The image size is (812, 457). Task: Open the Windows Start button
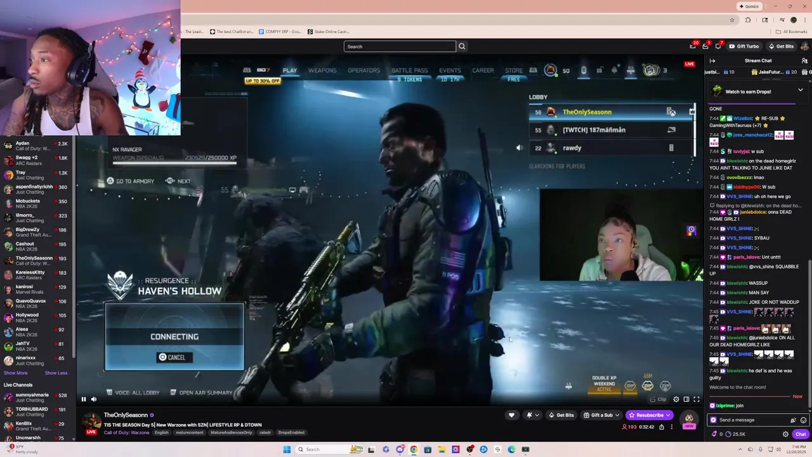click(x=287, y=449)
